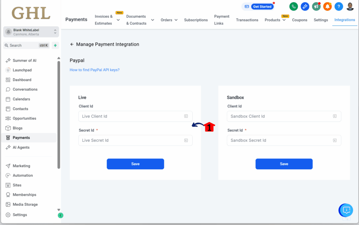Open Sites from the sidebar
This screenshot has height=225, width=359.
click(x=17, y=185)
